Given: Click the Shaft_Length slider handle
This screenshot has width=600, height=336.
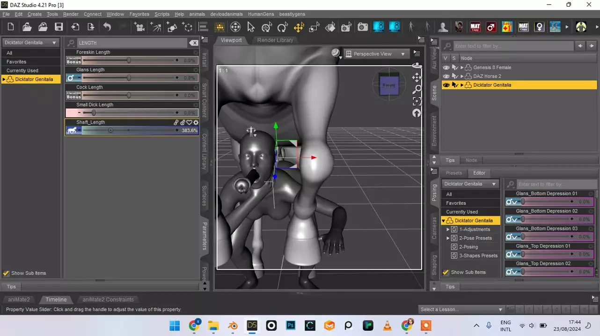Looking at the screenshot, I should click(x=110, y=131).
